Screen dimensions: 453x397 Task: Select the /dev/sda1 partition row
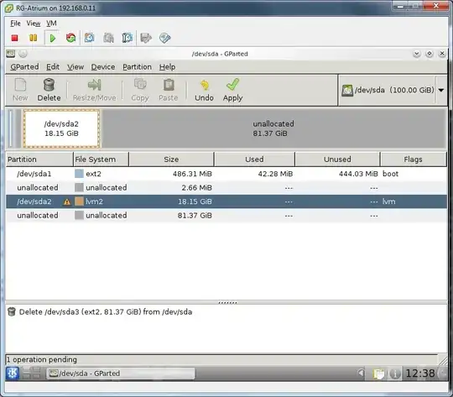226,174
